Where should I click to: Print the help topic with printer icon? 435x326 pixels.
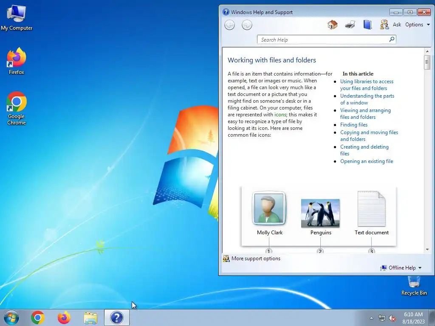click(x=350, y=25)
